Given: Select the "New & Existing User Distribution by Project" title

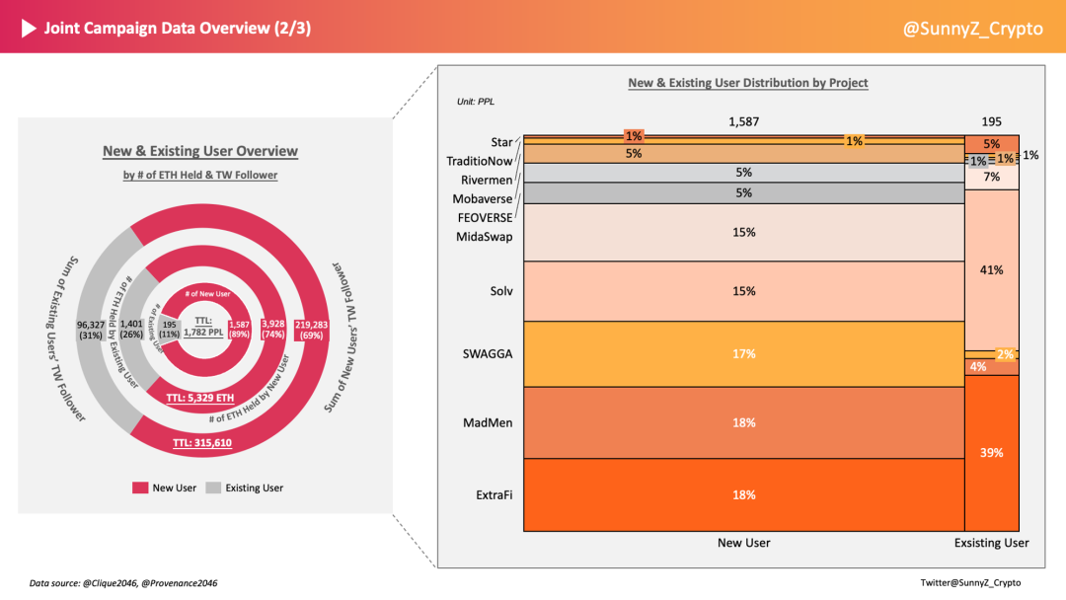Looking at the screenshot, I should coord(748,83).
